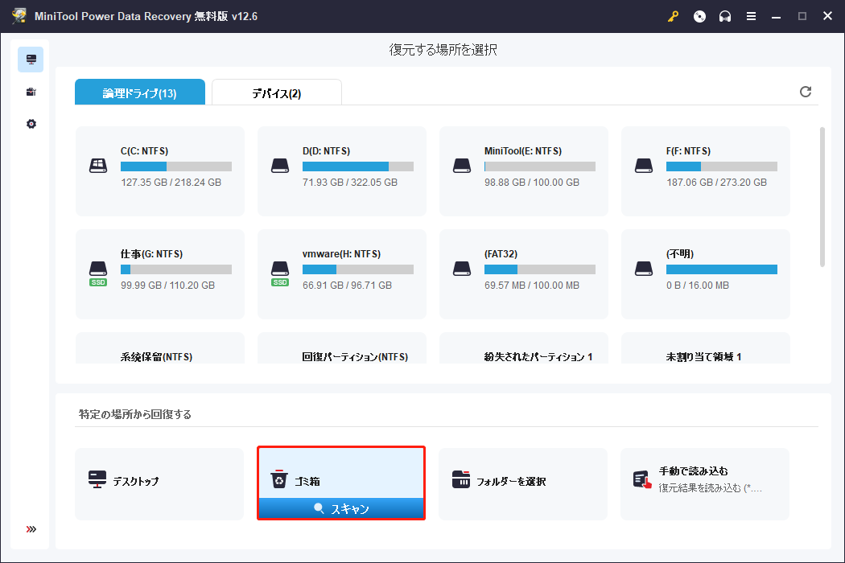Switch to the 論理ドライブ(13) tab
The width and height of the screenshot is (845, 563).
coord(139,93)
